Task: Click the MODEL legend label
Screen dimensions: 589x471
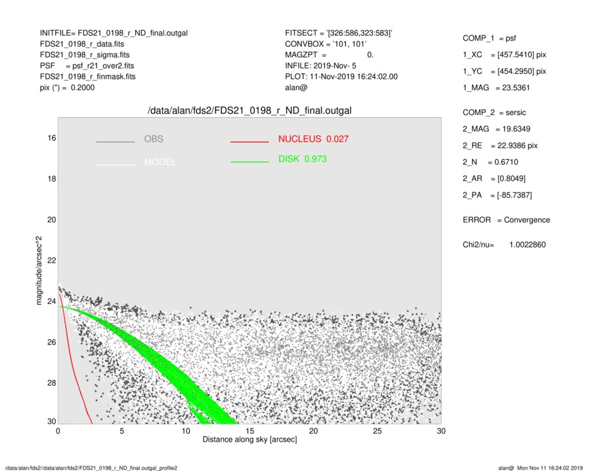Action: point(160,162)
